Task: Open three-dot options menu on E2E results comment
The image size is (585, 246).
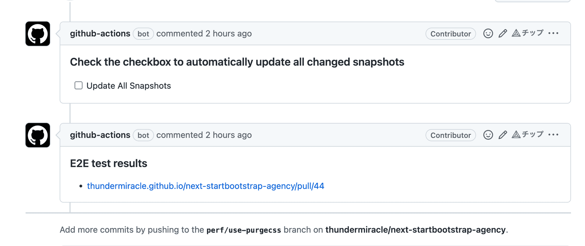Action: (x=553, y=134)
